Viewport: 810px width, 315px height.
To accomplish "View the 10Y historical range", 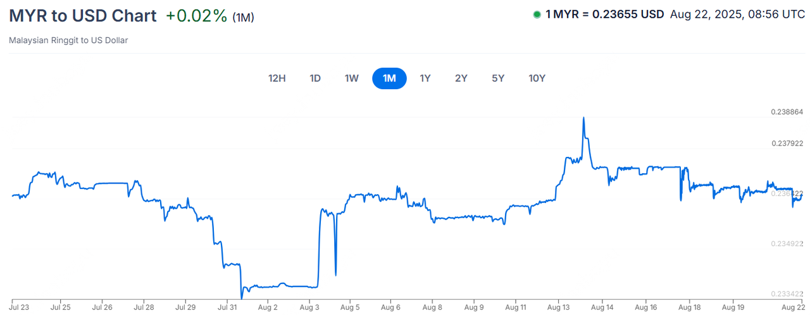I will [x=537, y=78].
